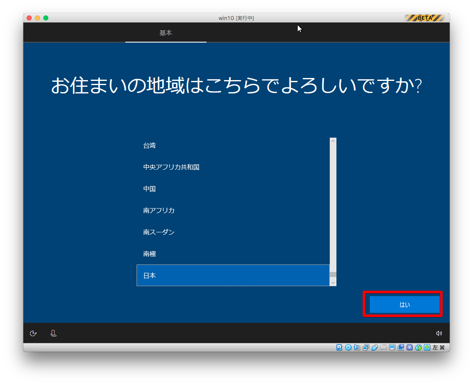Click the volume speaker icon
This screenshot has height=385, width=473.
tap(439, 333)
